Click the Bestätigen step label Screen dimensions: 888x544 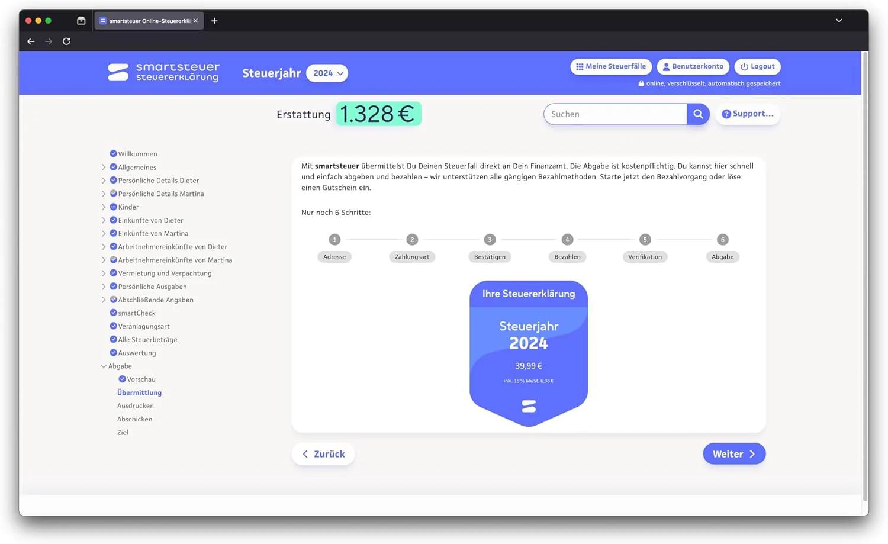click(490, 256)
